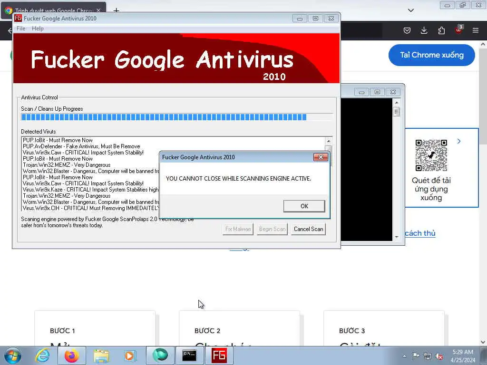Click the Cancel Scan button
The height and width of the screenshot is (365, 487).
(x=308, y=229)
